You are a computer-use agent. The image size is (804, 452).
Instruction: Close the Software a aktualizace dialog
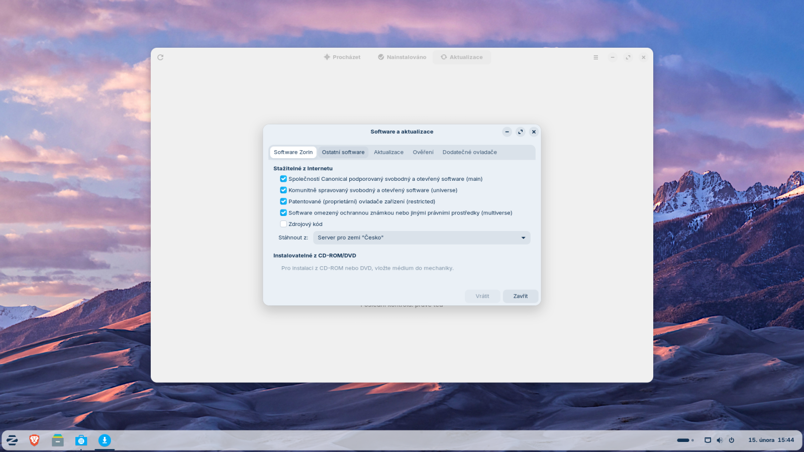pos(534,132)
